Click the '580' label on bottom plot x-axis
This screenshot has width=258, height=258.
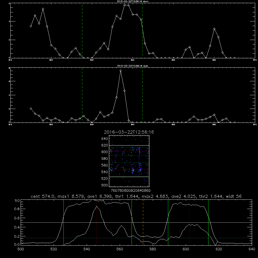coord(153,249)
